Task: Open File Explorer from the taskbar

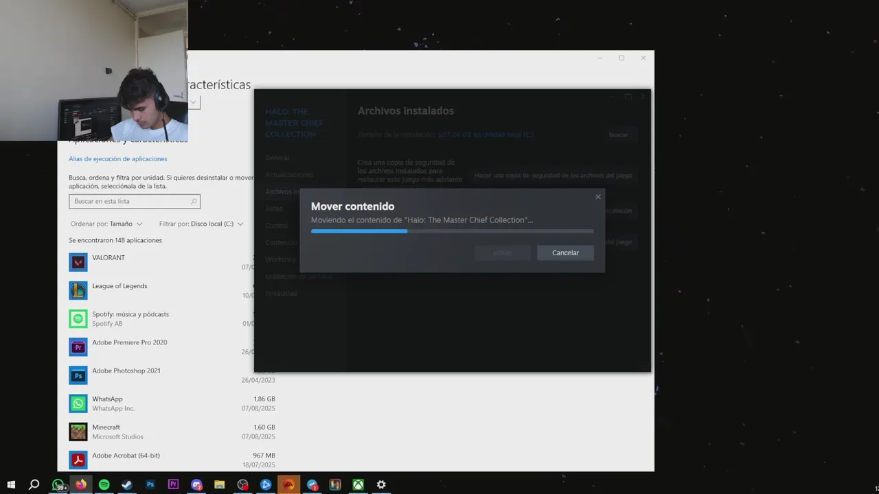Action: click(x=220, y=484)
